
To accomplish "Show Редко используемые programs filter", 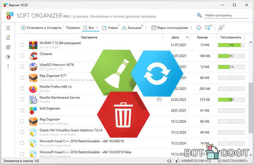I will pos(170,28).
